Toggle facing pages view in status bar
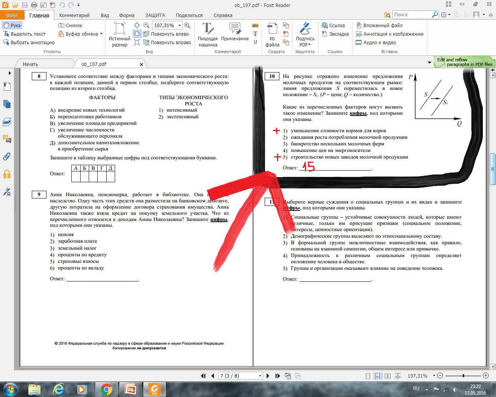The image size is (496, 397). (x=387, y=376)
